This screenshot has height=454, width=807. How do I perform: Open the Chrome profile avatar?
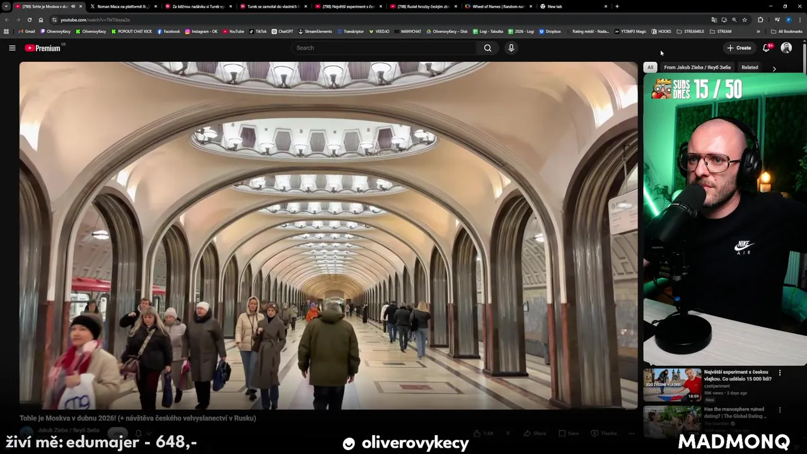[788, 20]
